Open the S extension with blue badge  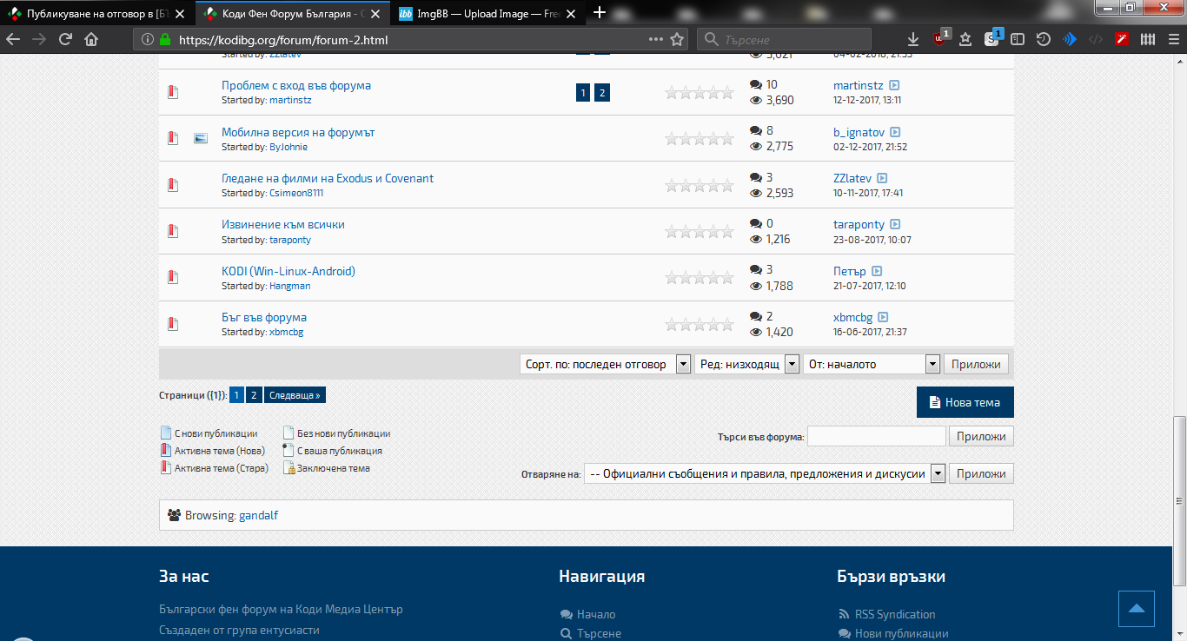992,38
